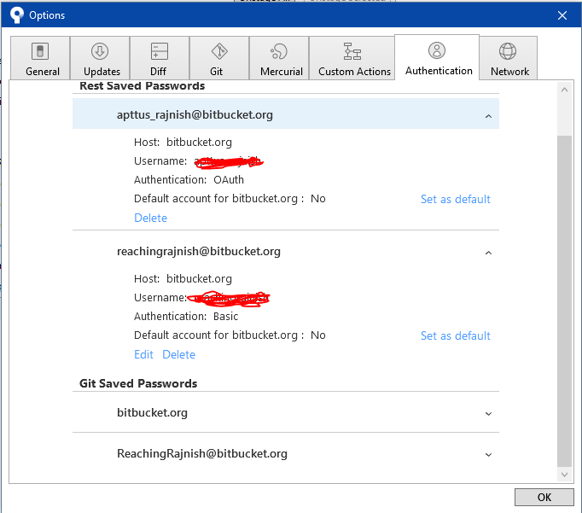Edit the reachingrajnish Basic account

pos(143,354)
